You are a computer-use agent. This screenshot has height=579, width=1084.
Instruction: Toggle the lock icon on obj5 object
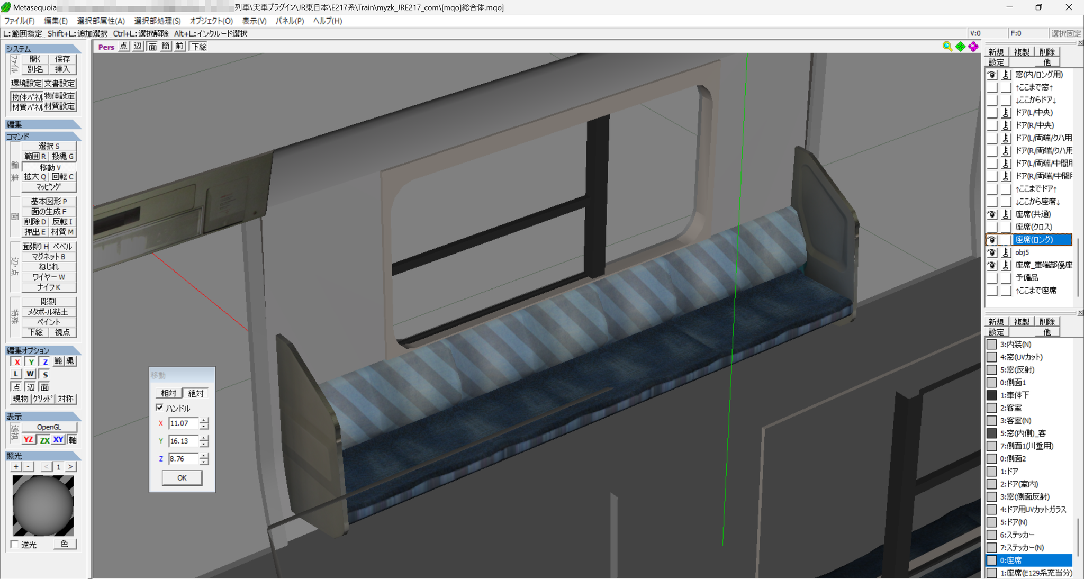1006,252
